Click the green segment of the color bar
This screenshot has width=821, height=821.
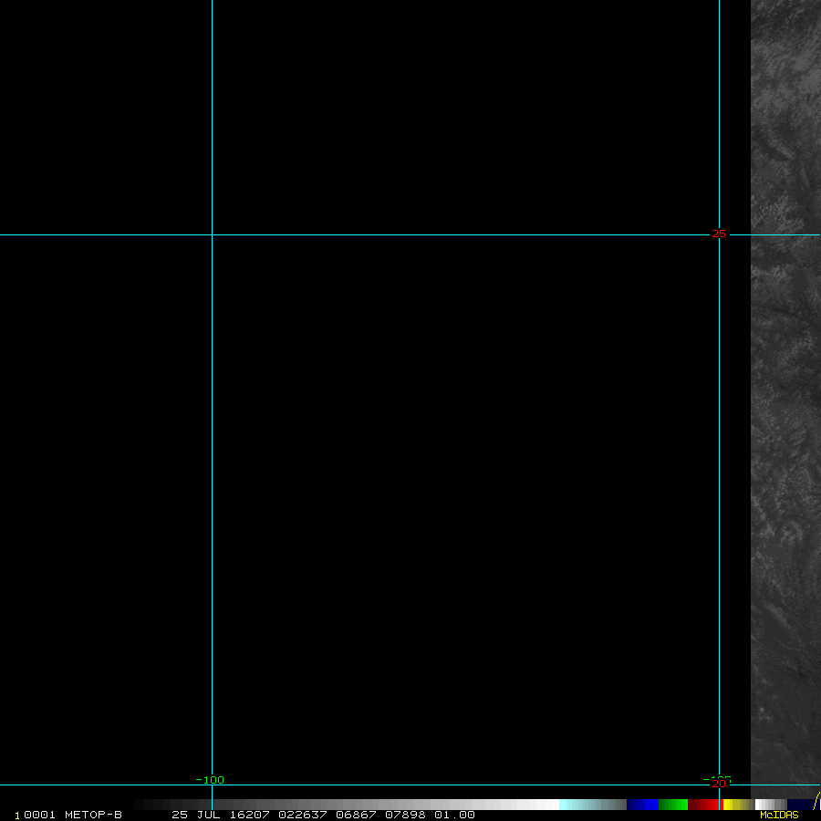673,805
